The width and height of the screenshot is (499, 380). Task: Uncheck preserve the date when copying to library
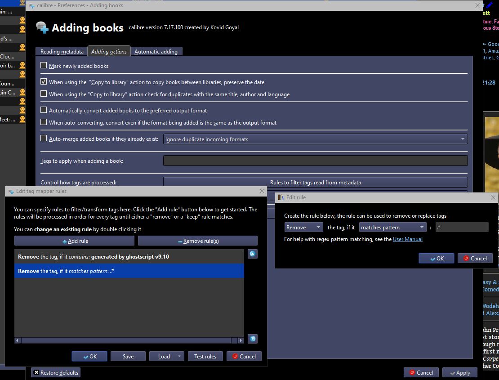pyautogui.click(x=44, y=82)
